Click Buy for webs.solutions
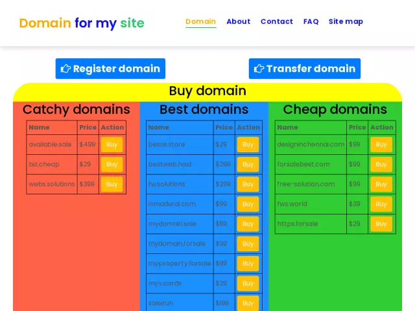 click(x=112, y=184)
